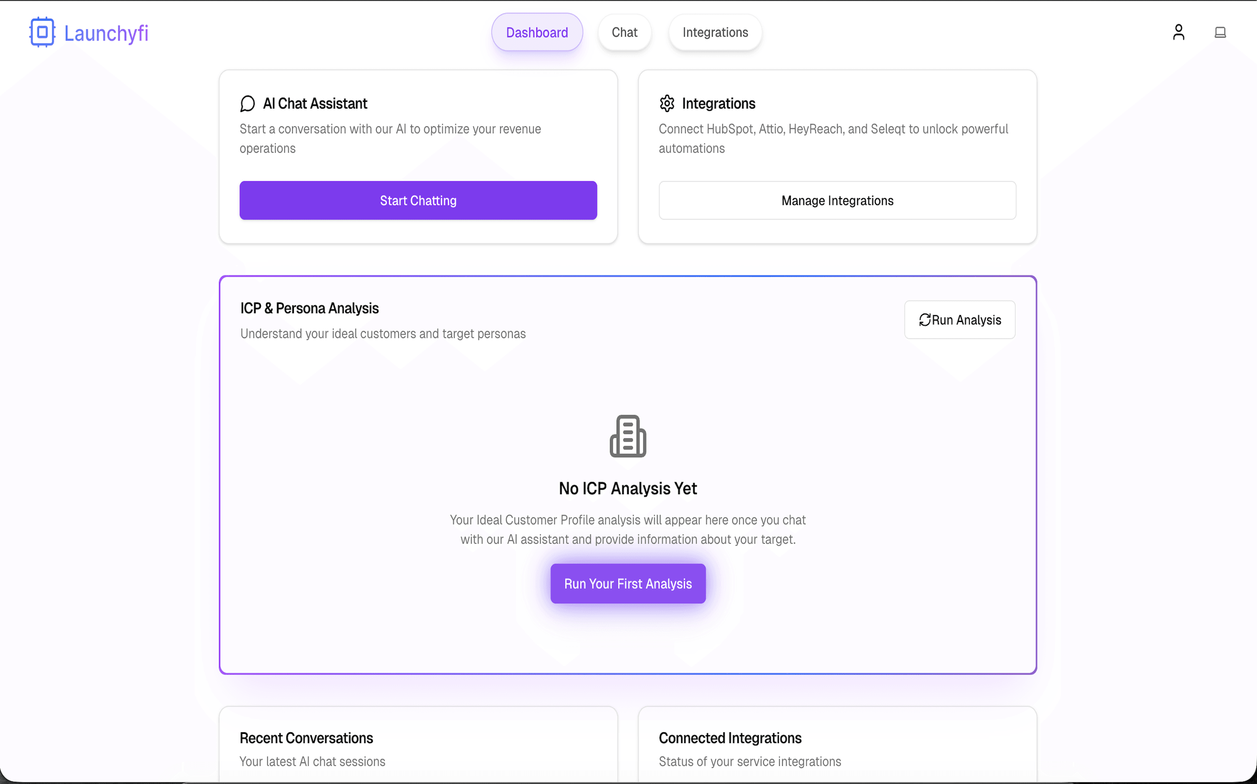Select the Recent Conversations card title

pos(306,738)
